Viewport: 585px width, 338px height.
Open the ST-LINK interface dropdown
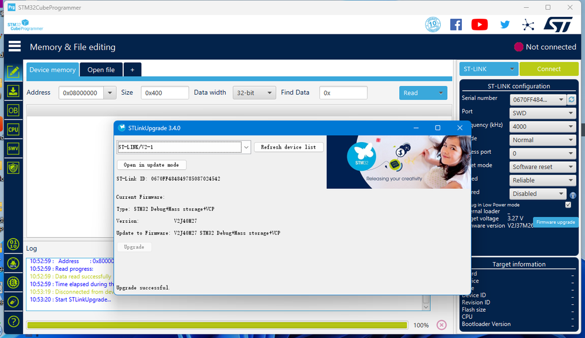pos(488,69)
